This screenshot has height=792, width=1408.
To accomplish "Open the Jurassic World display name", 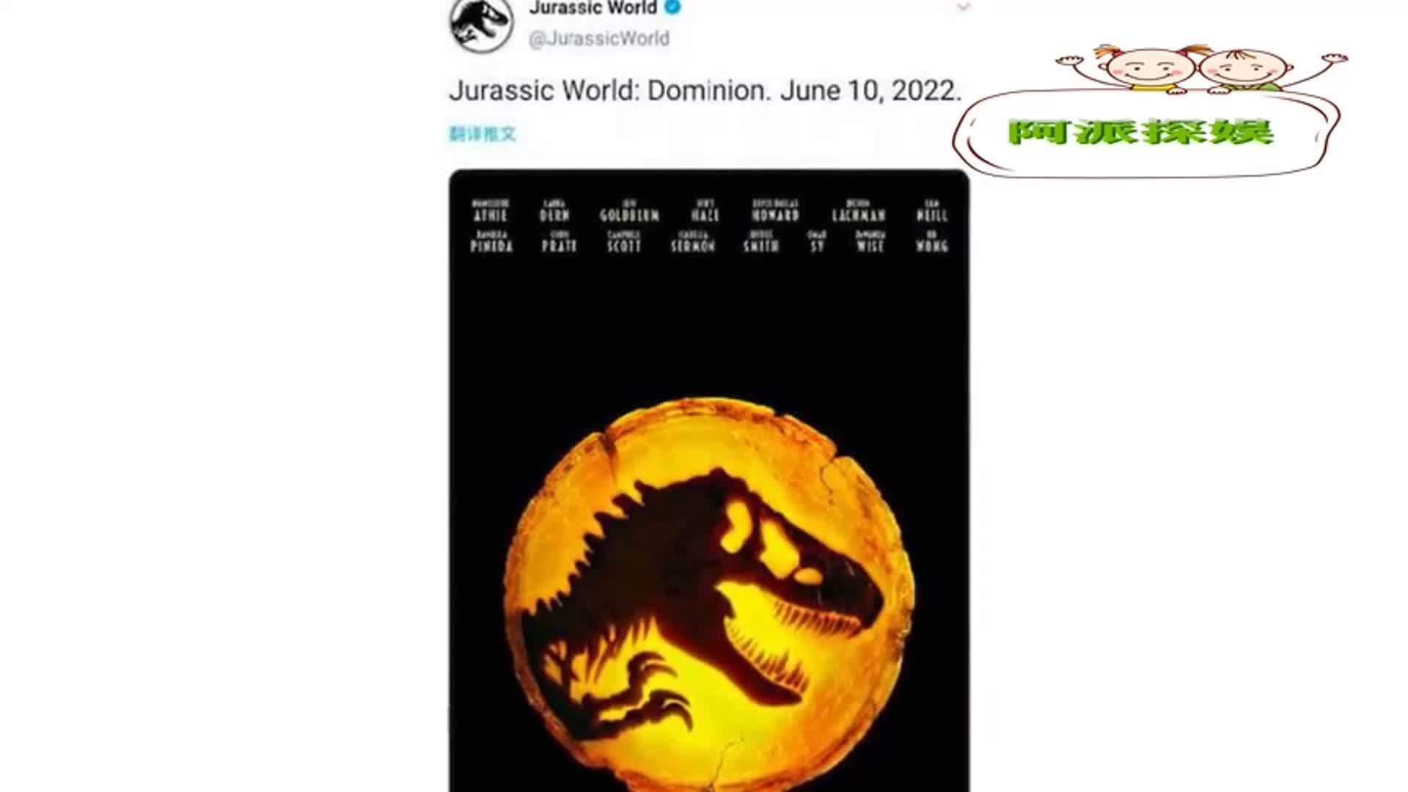I will pyautogui.click(x=593, y=8).
